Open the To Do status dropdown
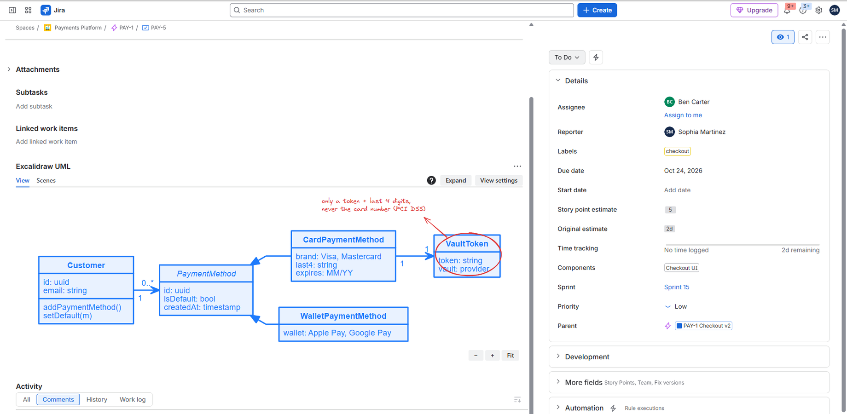The image size is (847, 414). coord(567,57)
